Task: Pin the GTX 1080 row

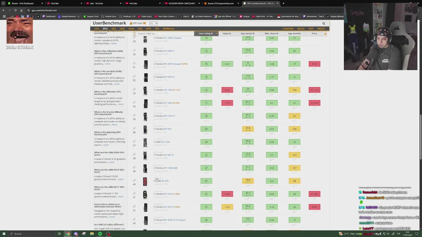Action: 134,90
